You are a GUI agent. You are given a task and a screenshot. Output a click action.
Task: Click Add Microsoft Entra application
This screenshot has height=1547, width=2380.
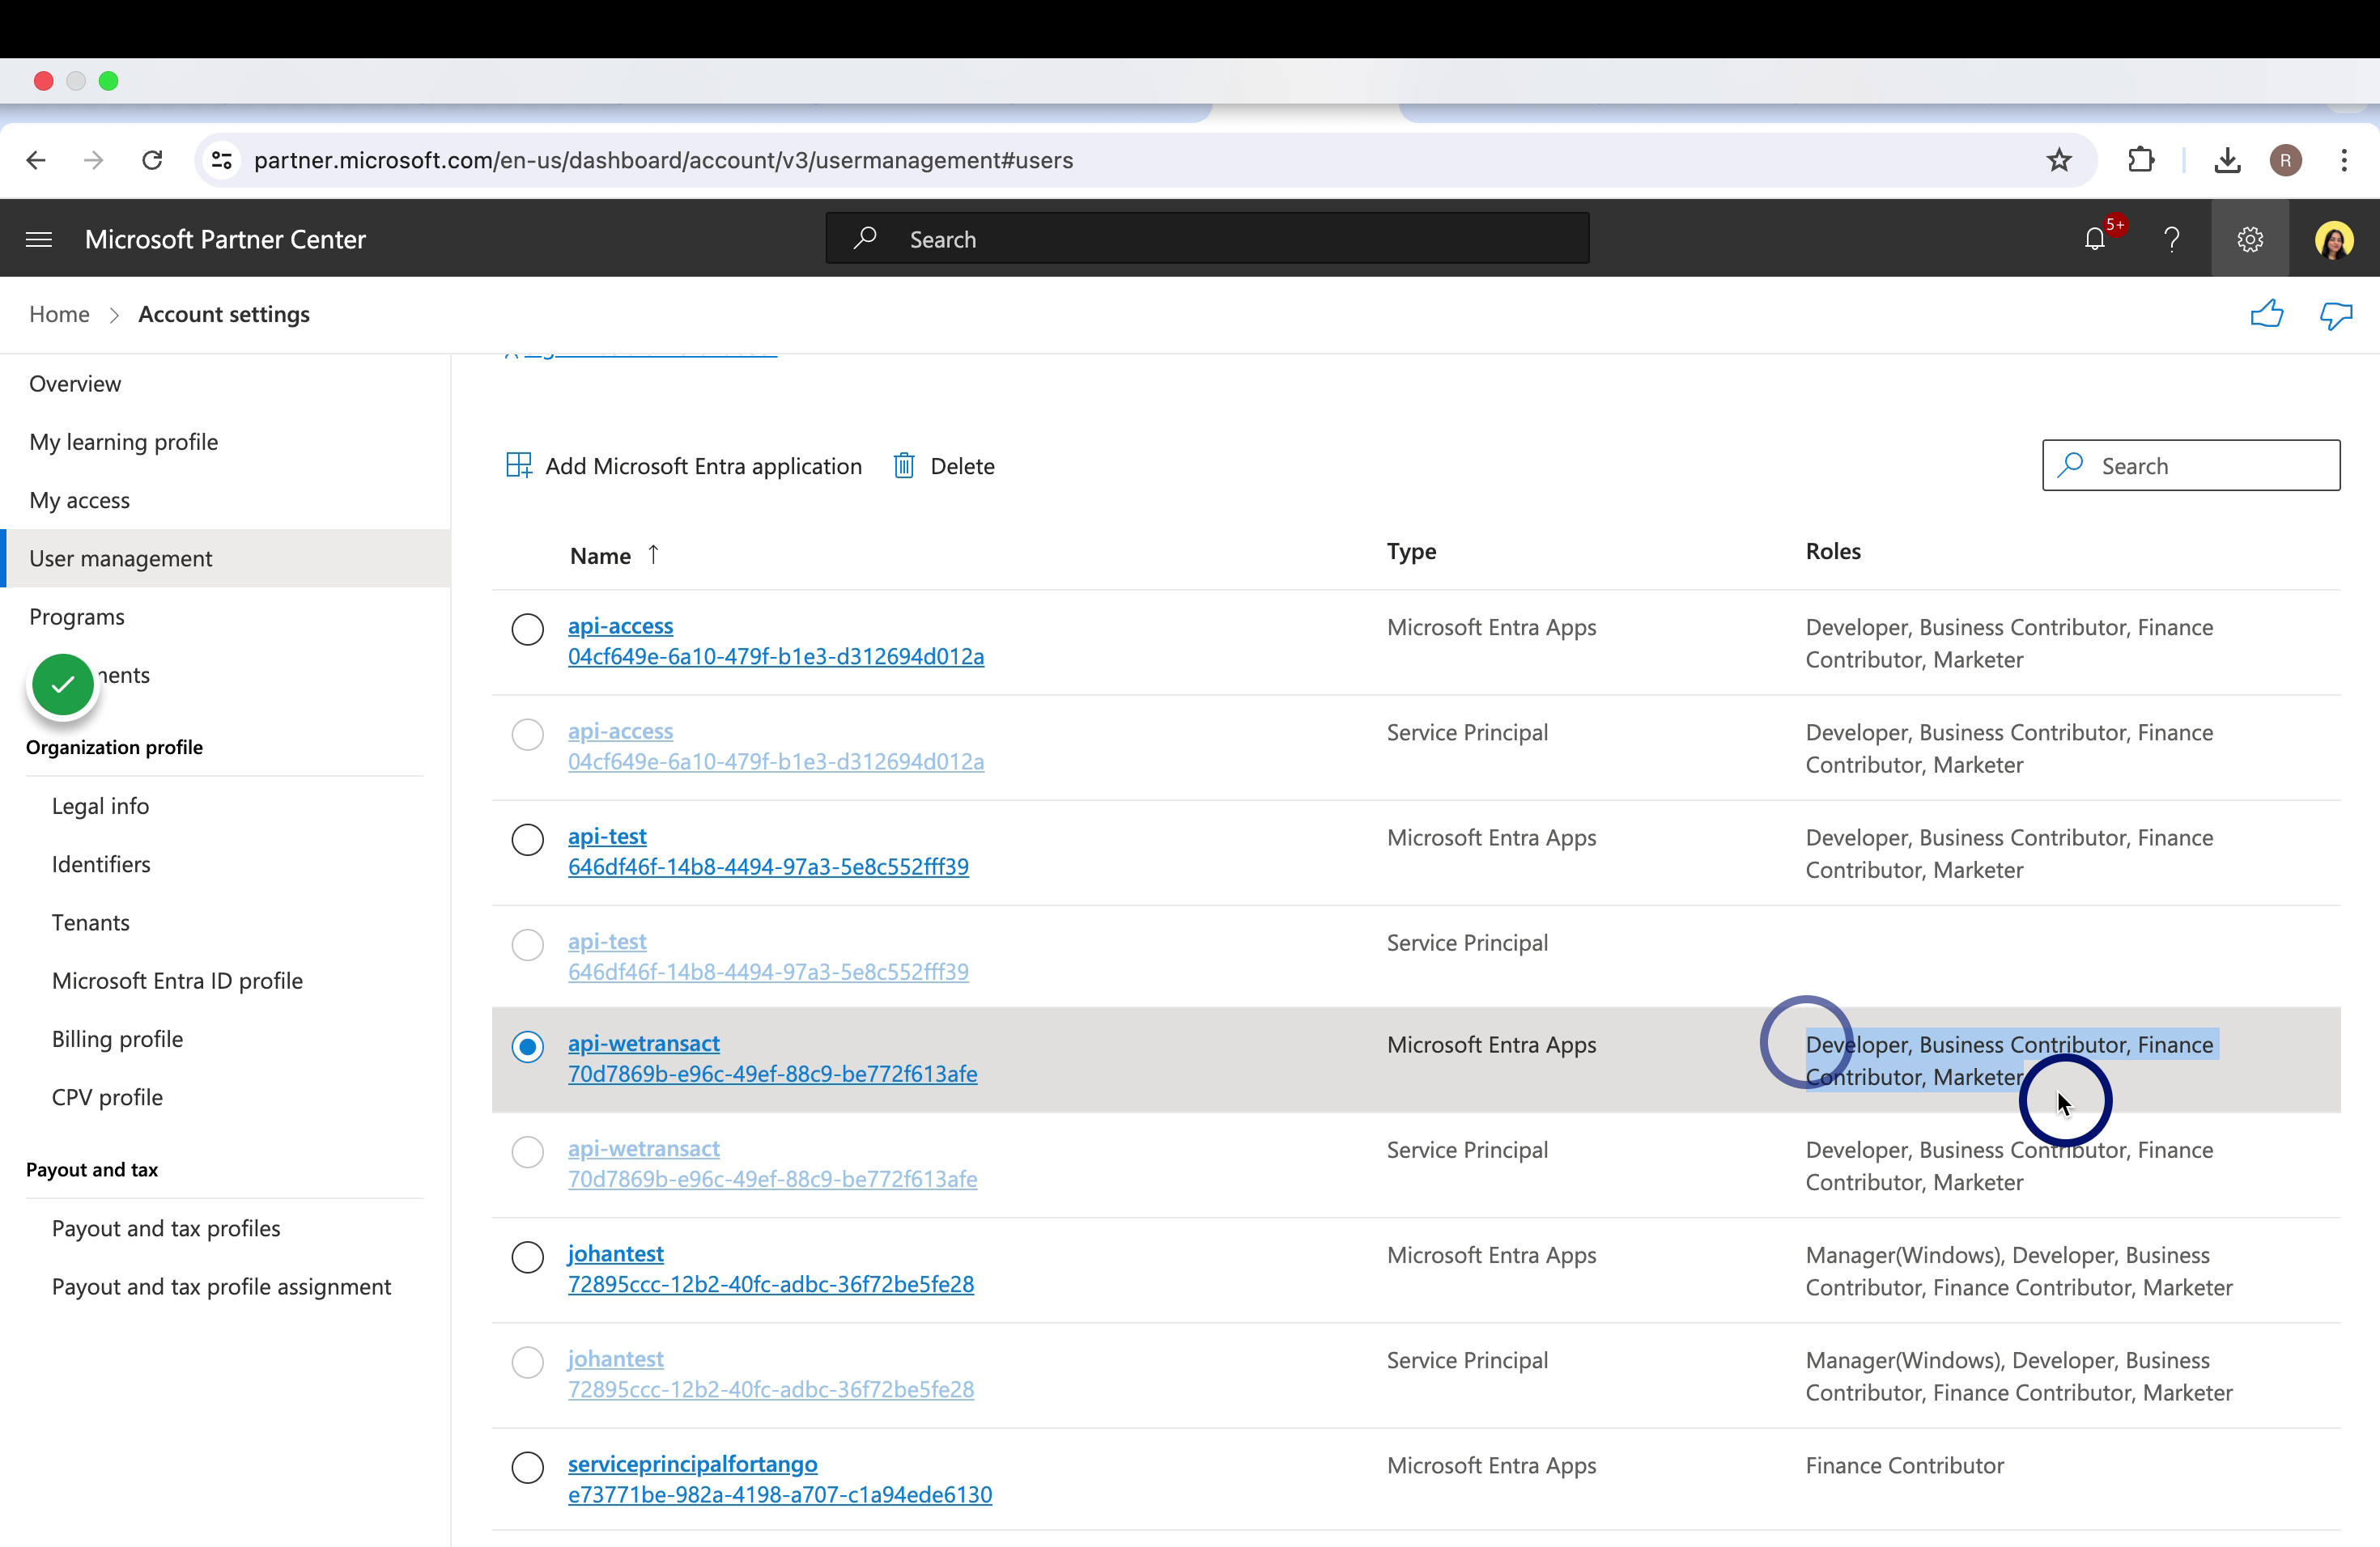(x=684, y=466)
